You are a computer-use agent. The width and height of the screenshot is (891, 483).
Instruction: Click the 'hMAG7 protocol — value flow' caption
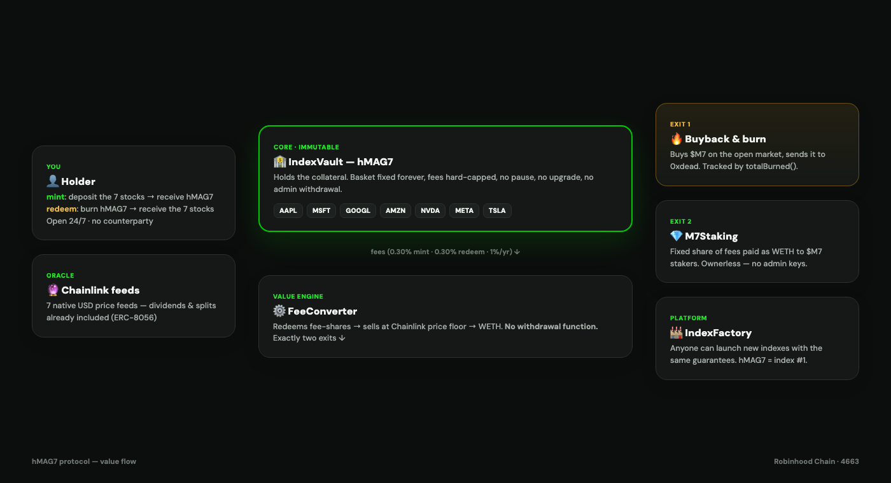84,461
